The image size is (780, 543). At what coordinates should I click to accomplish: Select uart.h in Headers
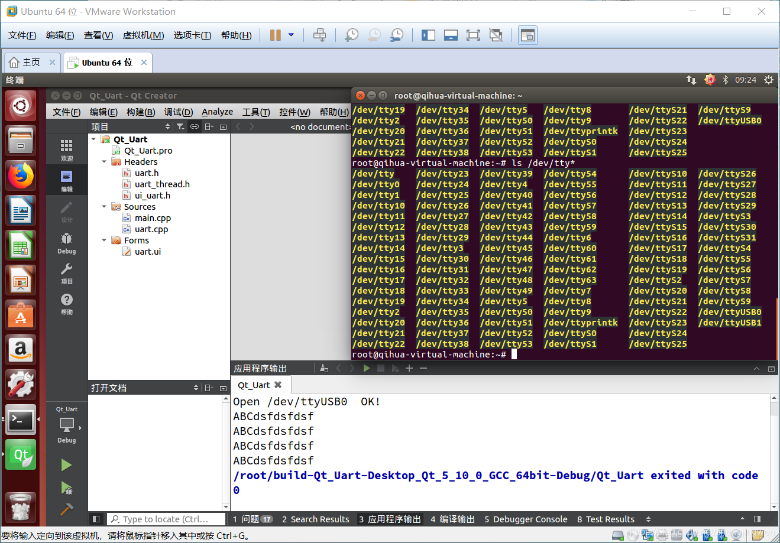[x=147, y=173]
